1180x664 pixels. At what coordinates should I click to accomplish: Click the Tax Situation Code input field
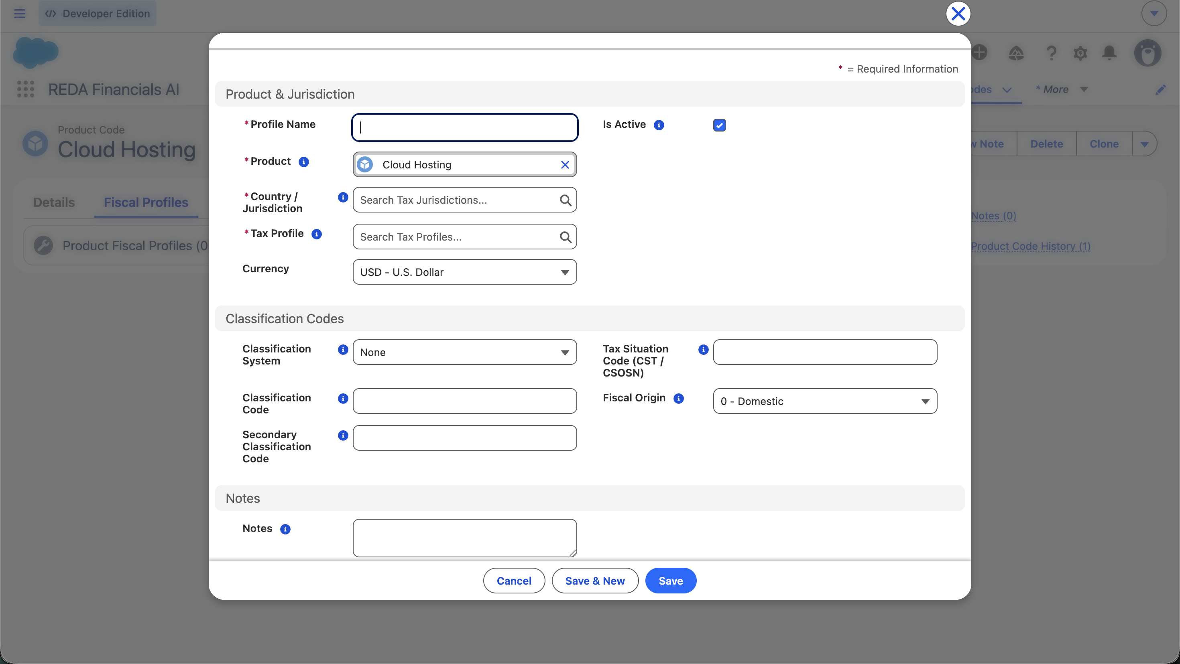point(825,352)
